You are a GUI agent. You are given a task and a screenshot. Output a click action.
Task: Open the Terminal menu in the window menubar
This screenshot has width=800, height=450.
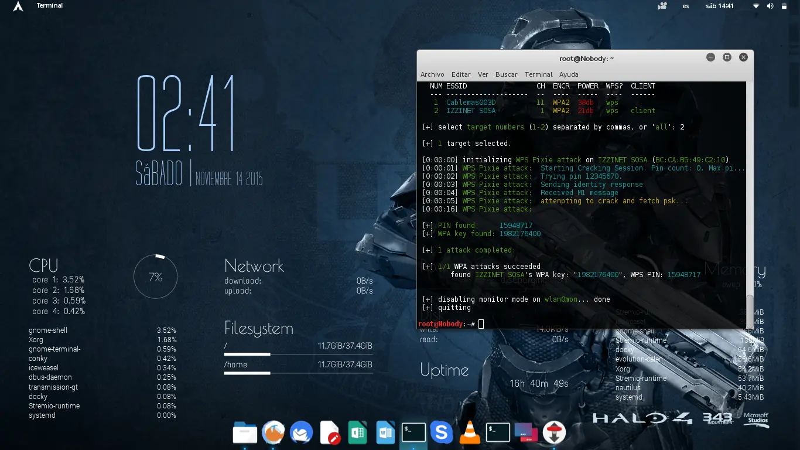[x=539, y=74]
